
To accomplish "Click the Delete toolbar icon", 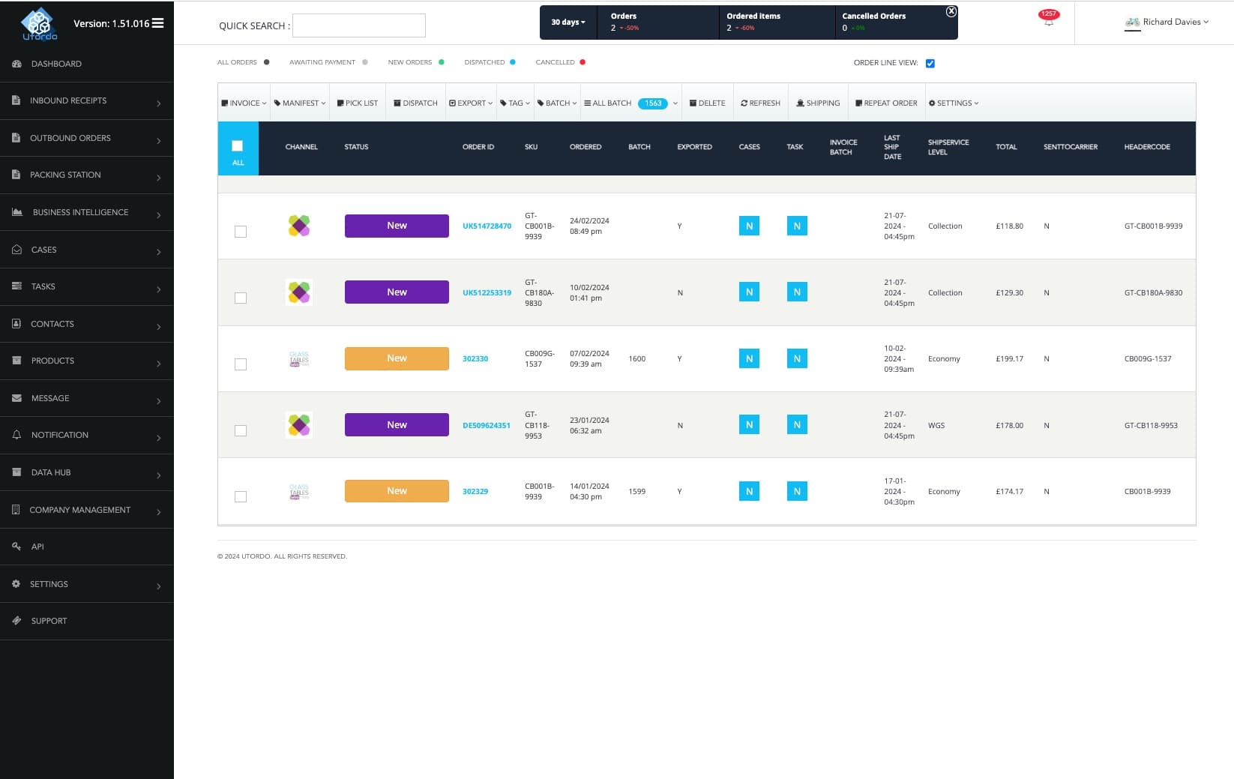I will (x=693, y=103).
